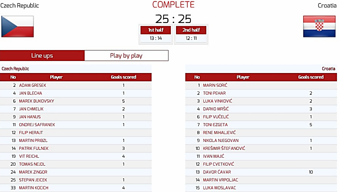Image resolution: width=340 pixels, height=192 pixels.
Task: Open Luka Vinković player link
Action: point(218,101)
